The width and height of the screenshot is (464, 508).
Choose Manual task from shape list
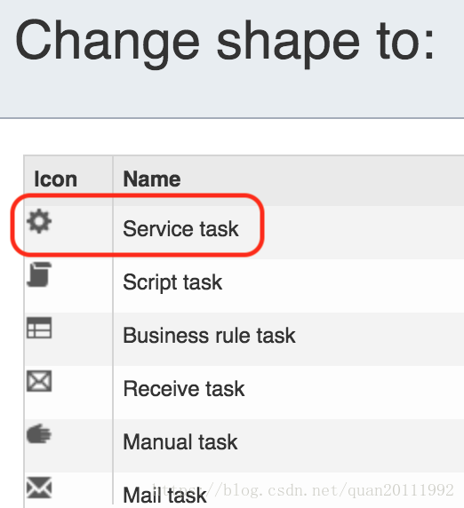pos(180,442)
